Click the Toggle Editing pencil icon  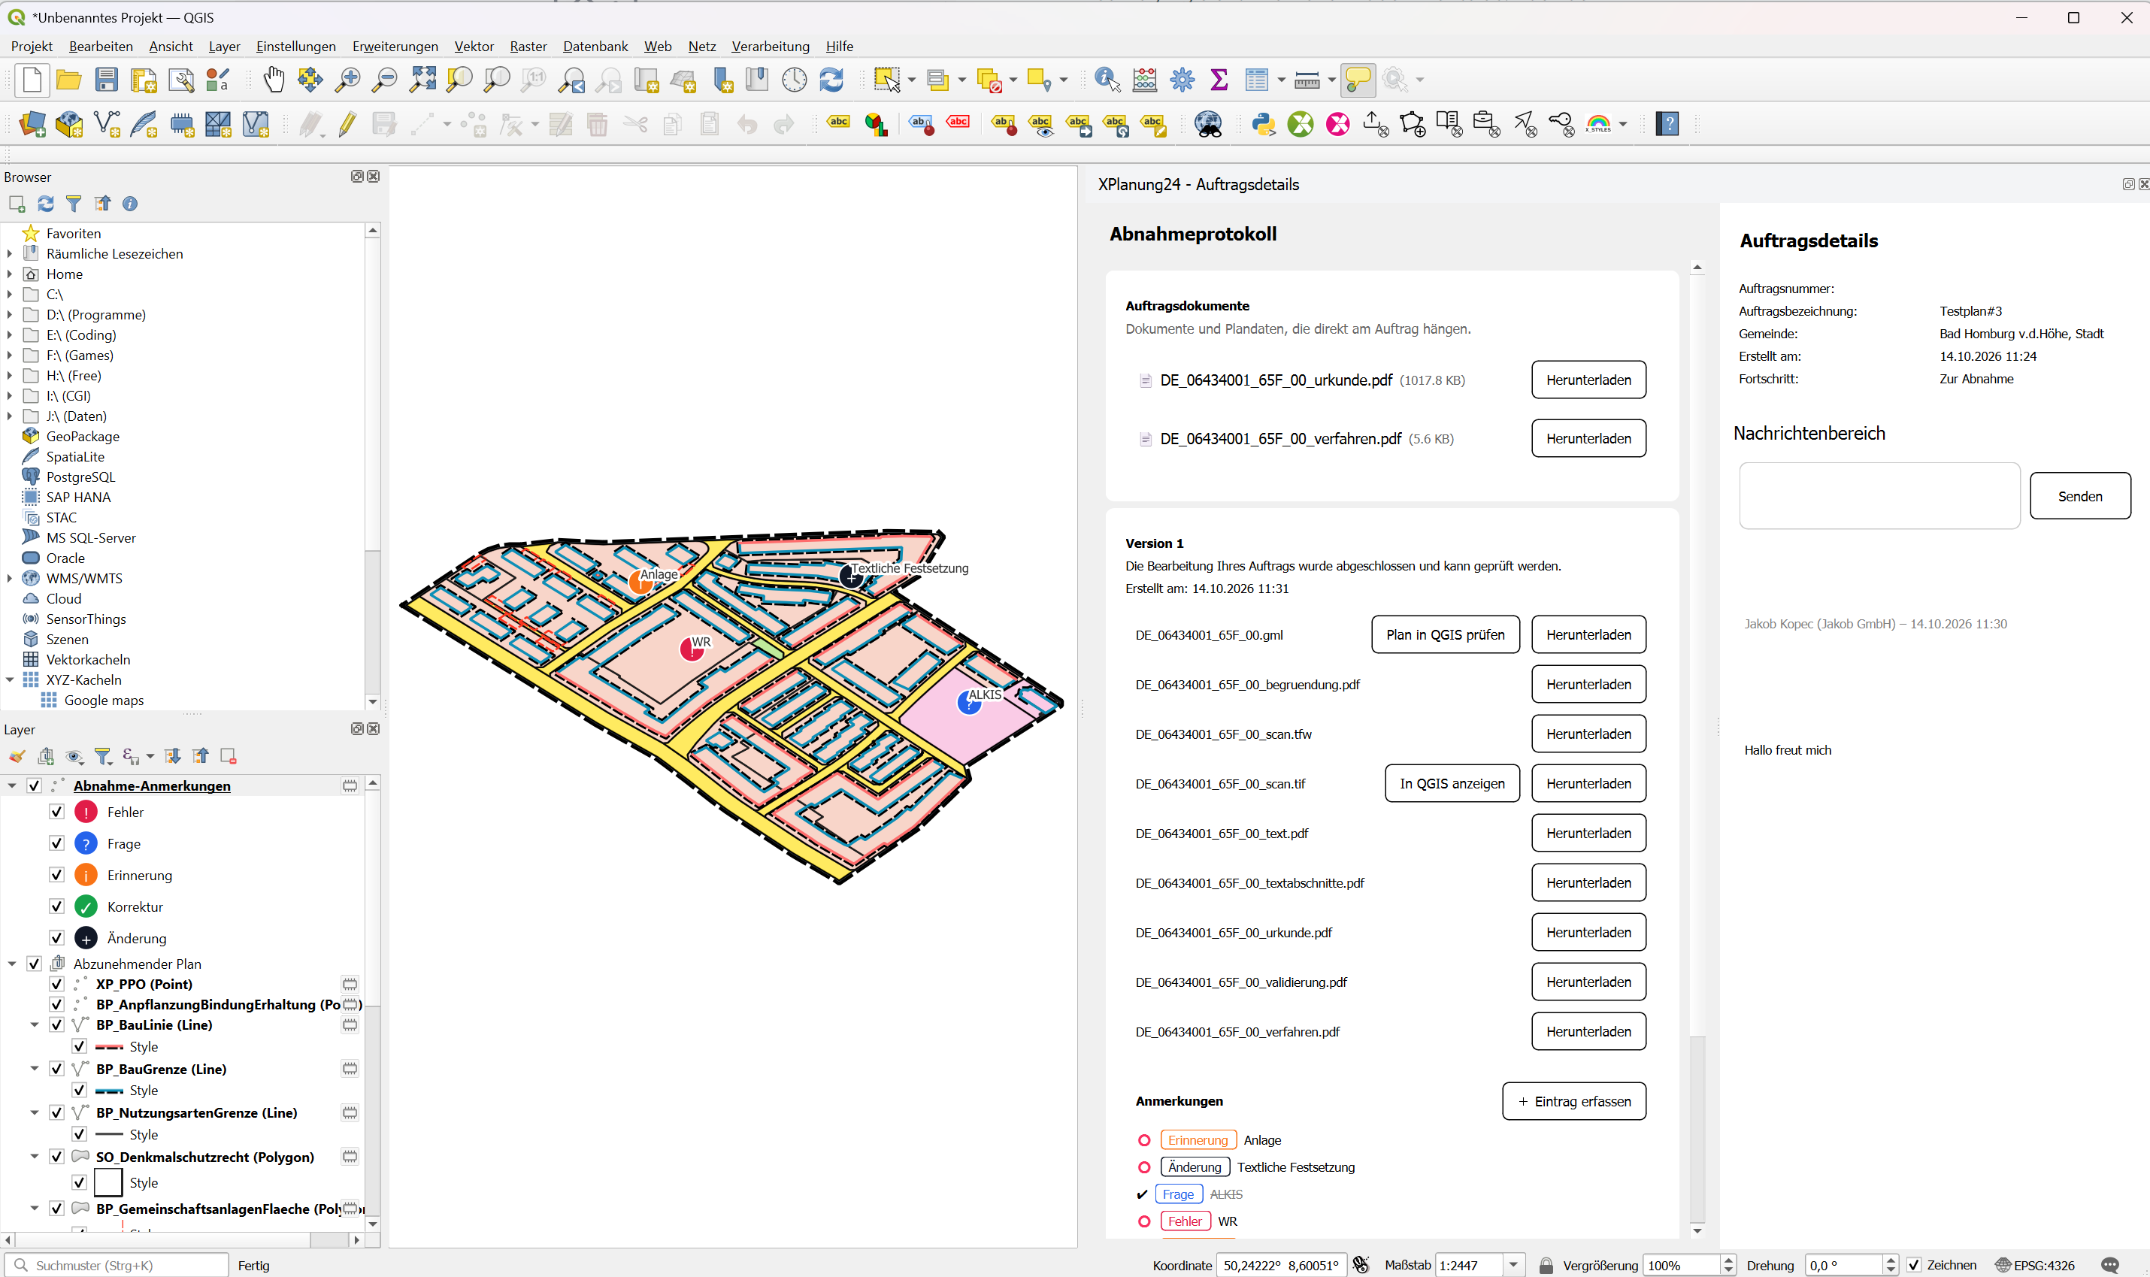(x=347, y=124)
